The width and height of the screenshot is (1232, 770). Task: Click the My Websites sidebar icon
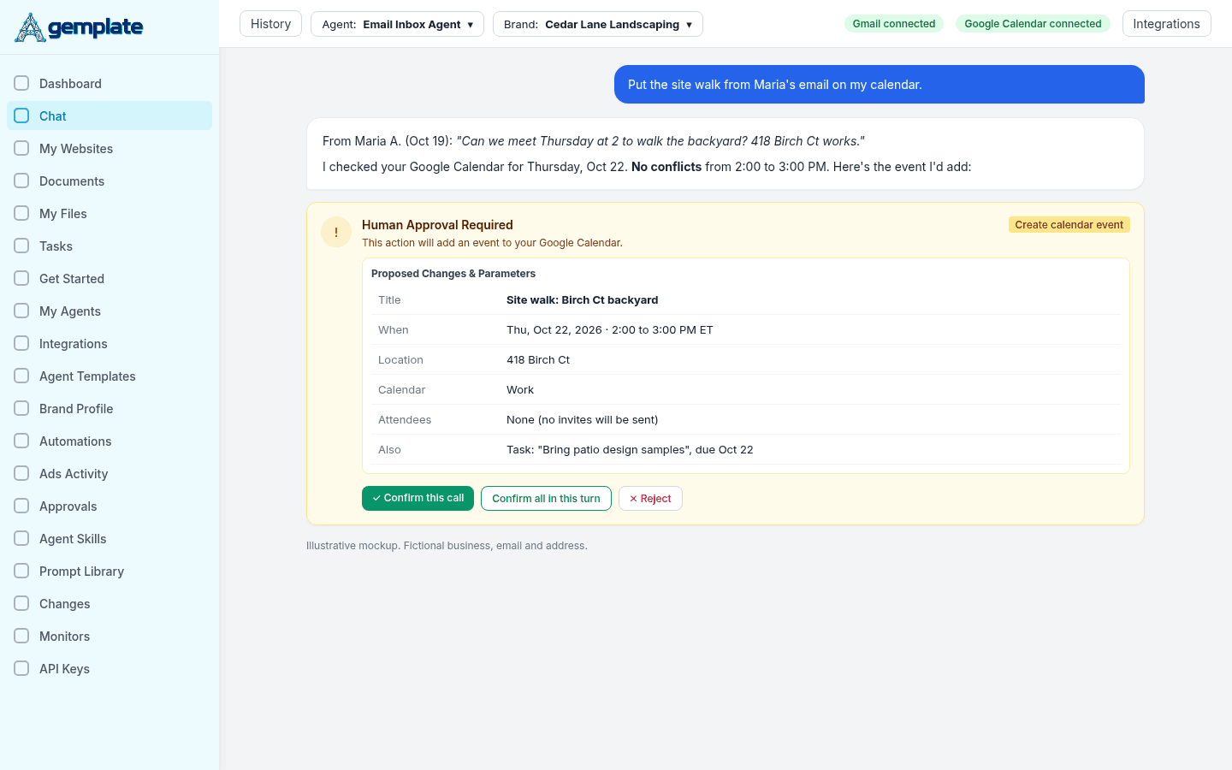click(x=21, y=148)
